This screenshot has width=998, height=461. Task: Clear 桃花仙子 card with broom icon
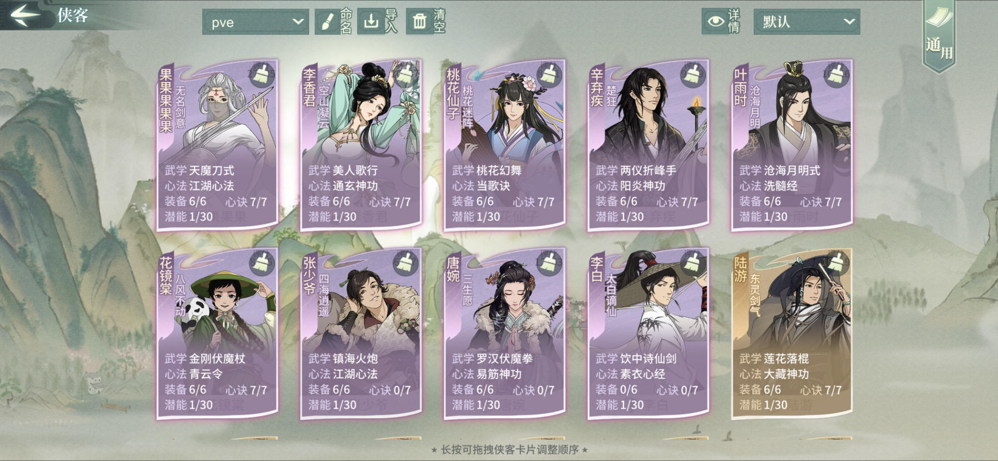pyautogui.click(x=549, y=75)
